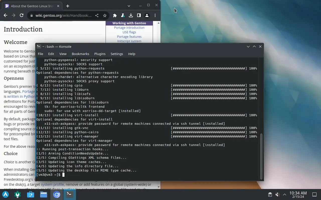
Task: Open Chrome extensions puzzle icon
Action: (115, 15)
